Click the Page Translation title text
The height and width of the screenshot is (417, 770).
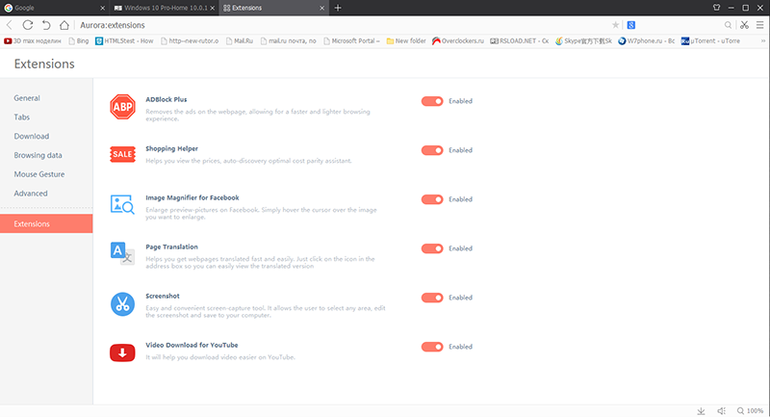click(x=172, y=247)
